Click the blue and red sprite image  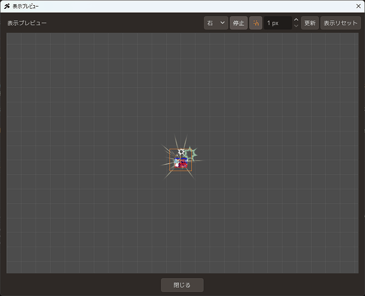[181, 163]
